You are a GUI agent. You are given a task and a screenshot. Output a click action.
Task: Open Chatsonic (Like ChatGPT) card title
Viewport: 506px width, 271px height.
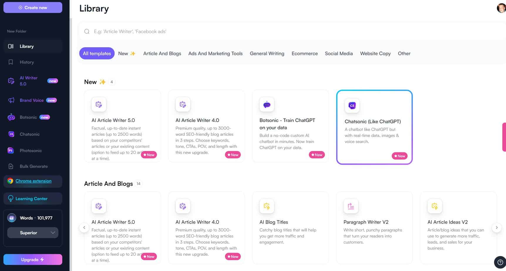click(373, 121)
